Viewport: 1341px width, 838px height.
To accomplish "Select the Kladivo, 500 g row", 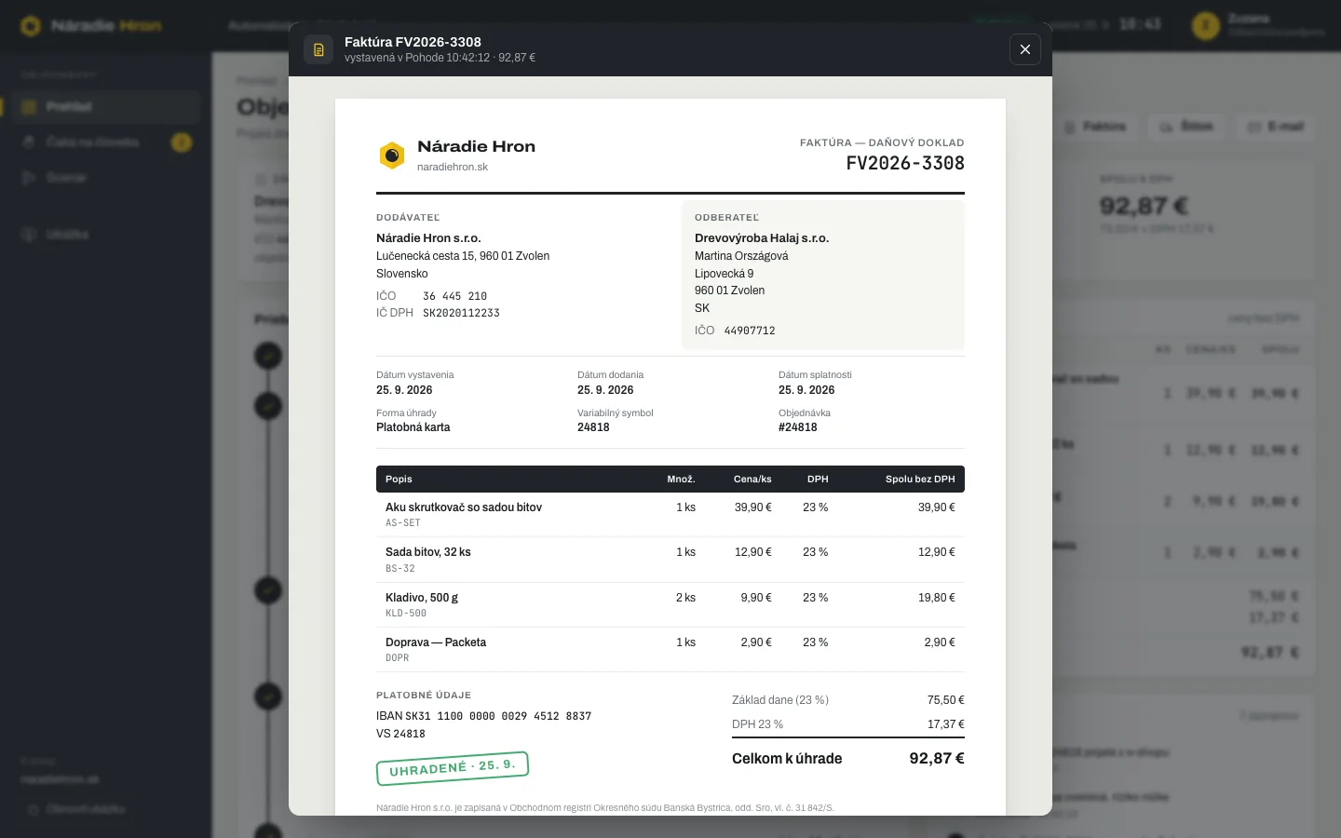I will (x=670, y=605).
